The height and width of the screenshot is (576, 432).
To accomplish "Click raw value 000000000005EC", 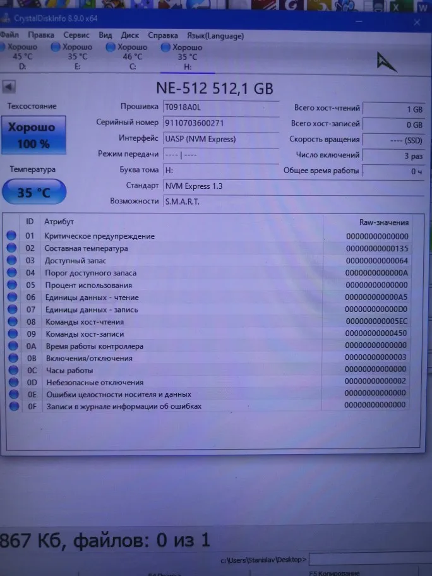I will 376,321.
